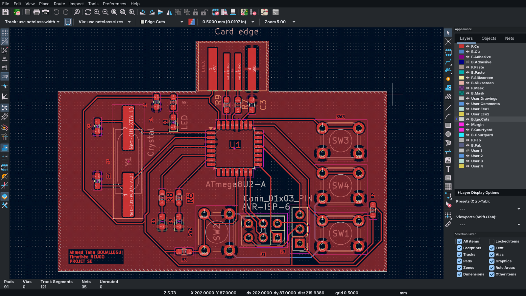The image size is (526, 296).
Task: Activate the Measure tool
Action: 448,224
